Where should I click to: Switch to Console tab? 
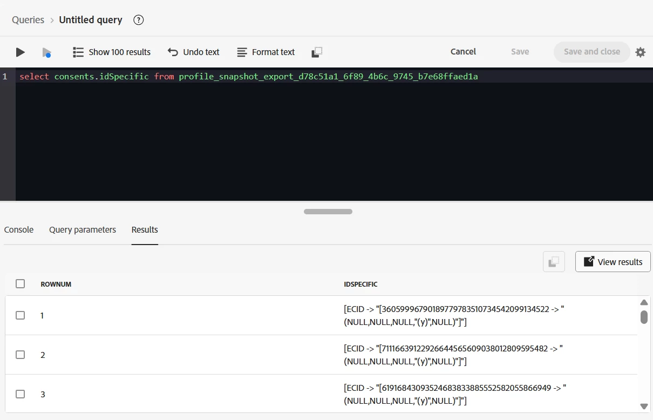(x=19, y=230)
